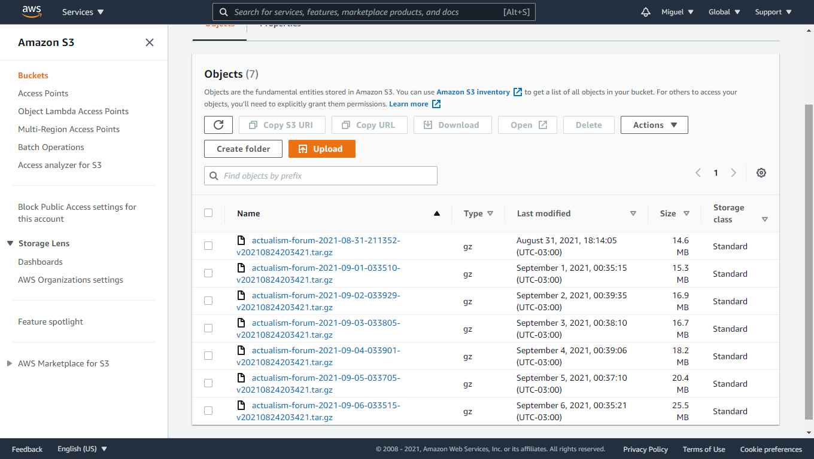
Task: Close the Amazon S3 sidebar
Action: (150, 42)
